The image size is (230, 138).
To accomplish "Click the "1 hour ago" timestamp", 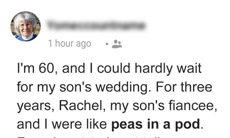I will (70, 44).
